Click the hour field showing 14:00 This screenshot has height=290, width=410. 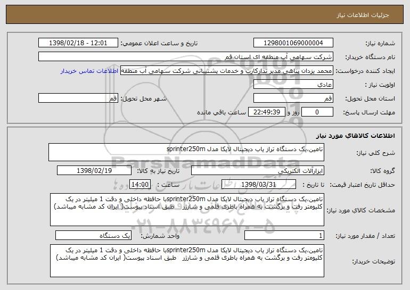tap(140, 185)
